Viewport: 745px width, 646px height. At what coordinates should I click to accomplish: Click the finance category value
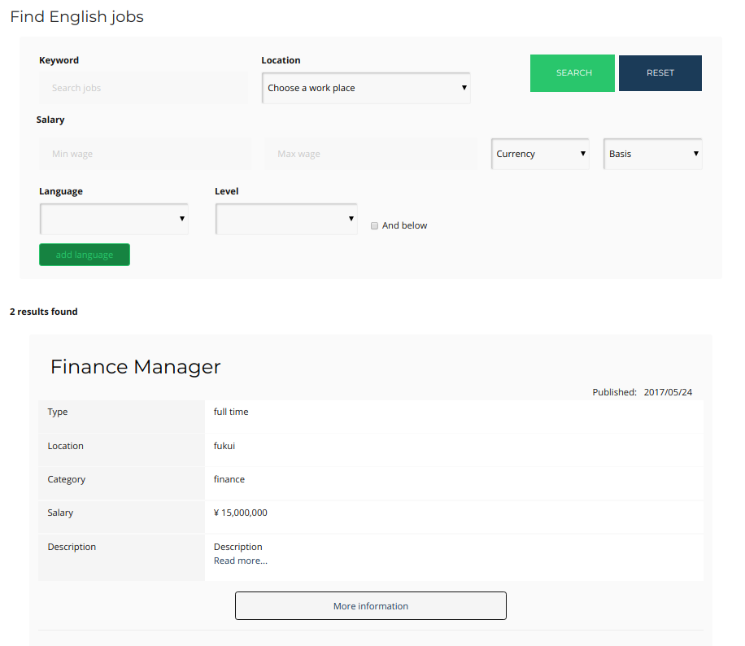229,479
